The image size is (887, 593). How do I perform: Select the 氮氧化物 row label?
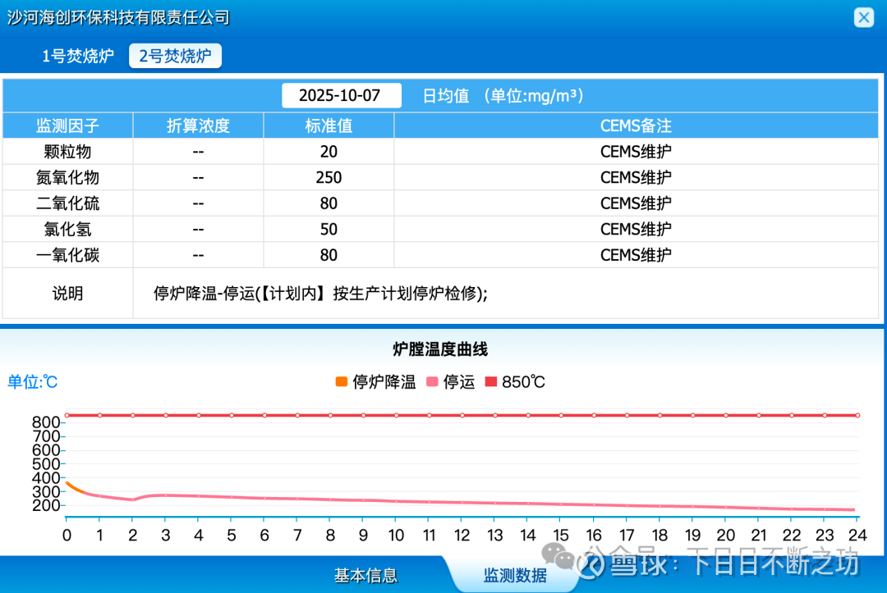(68, 177)
